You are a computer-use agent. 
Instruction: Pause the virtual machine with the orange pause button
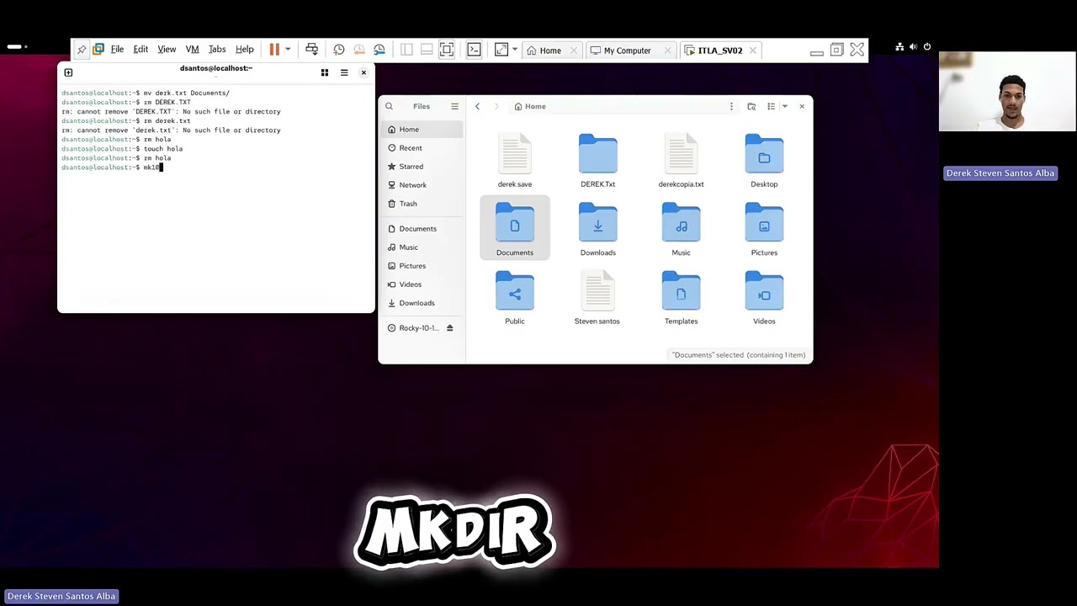(274, 50)
